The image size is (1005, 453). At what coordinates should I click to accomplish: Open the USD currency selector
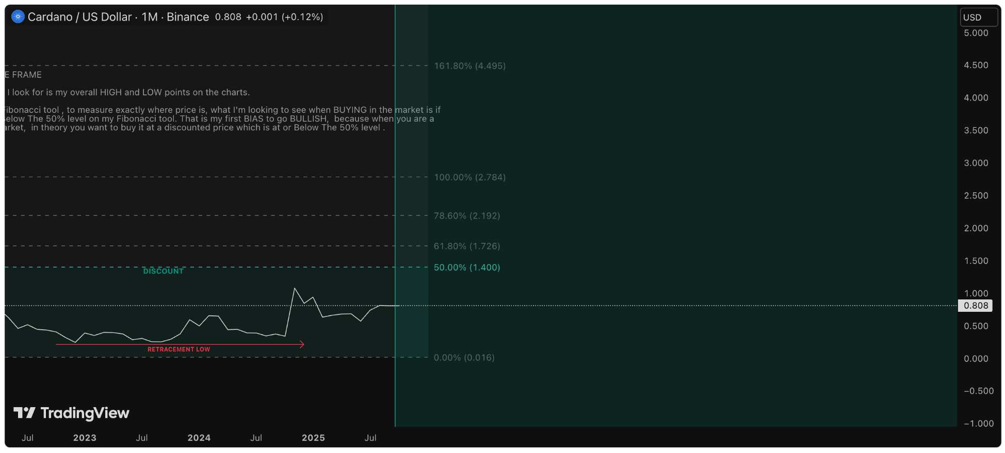[x=978, y=17]
